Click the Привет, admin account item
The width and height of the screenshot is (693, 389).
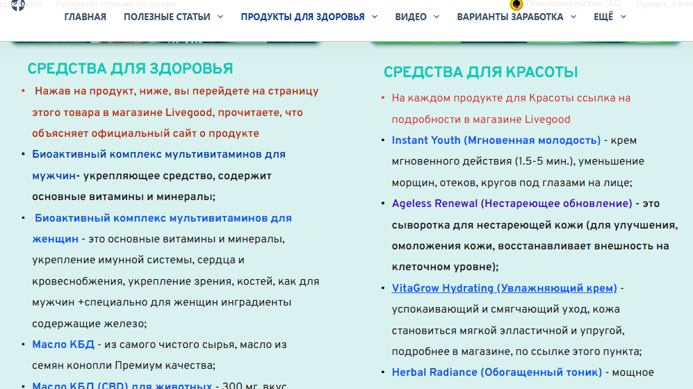point(665,4)
